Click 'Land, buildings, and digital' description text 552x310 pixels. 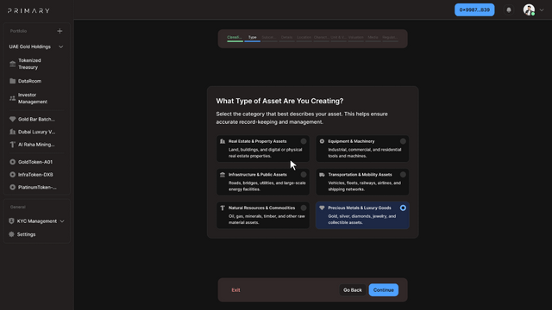265,153
